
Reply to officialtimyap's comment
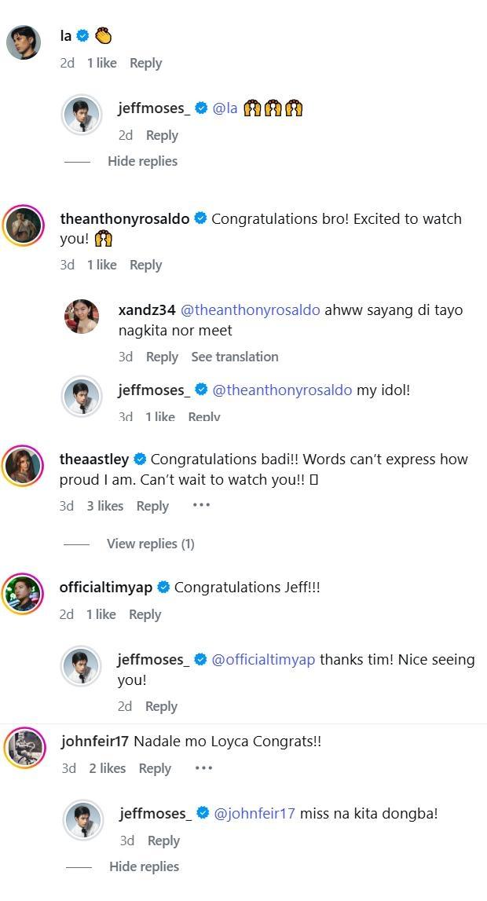click(145, 614)
